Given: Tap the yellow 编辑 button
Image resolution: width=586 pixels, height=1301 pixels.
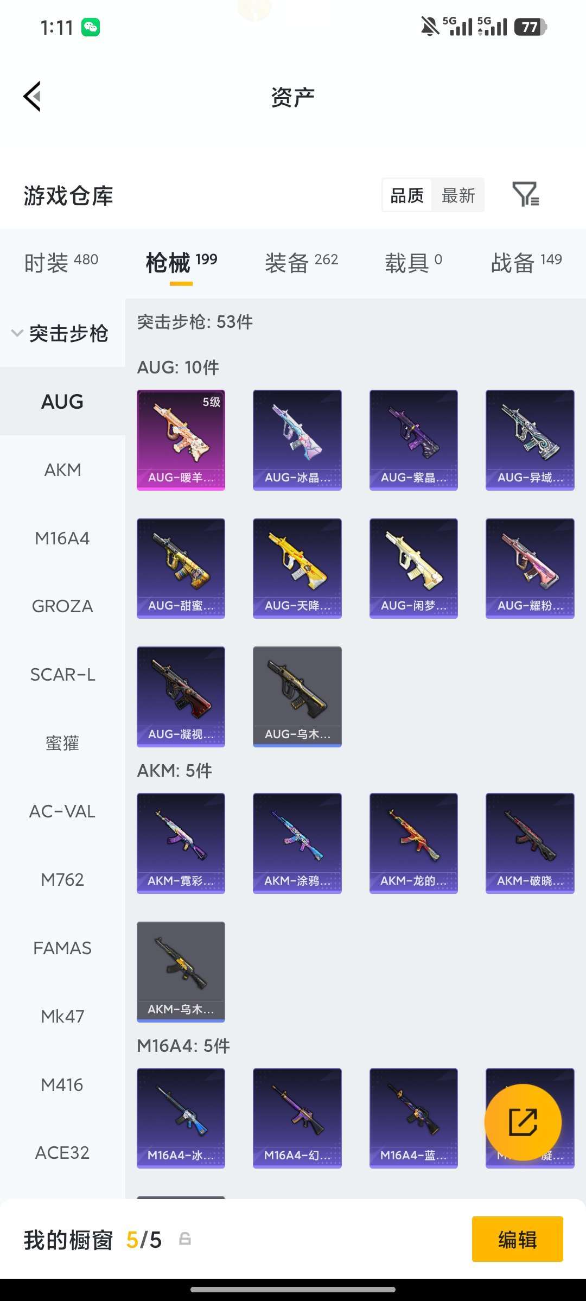Looking at the screenshot, I should point(518,1239).
